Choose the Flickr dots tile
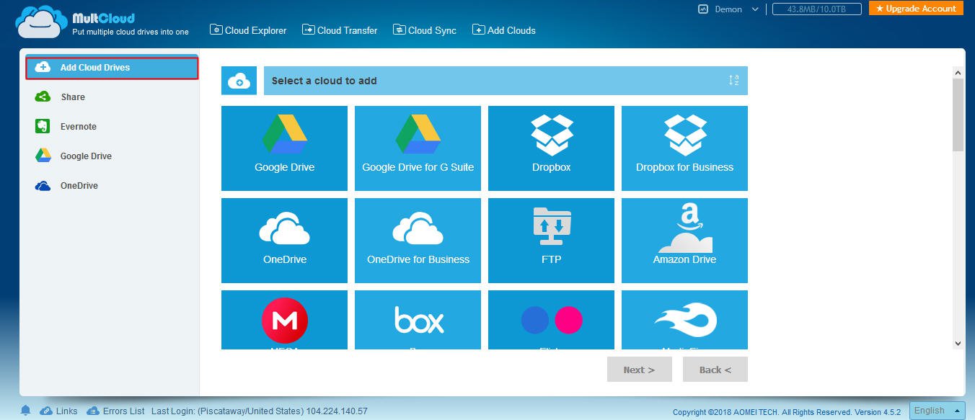The width and height of the screenshot is (975, 420). click(551, 320)
